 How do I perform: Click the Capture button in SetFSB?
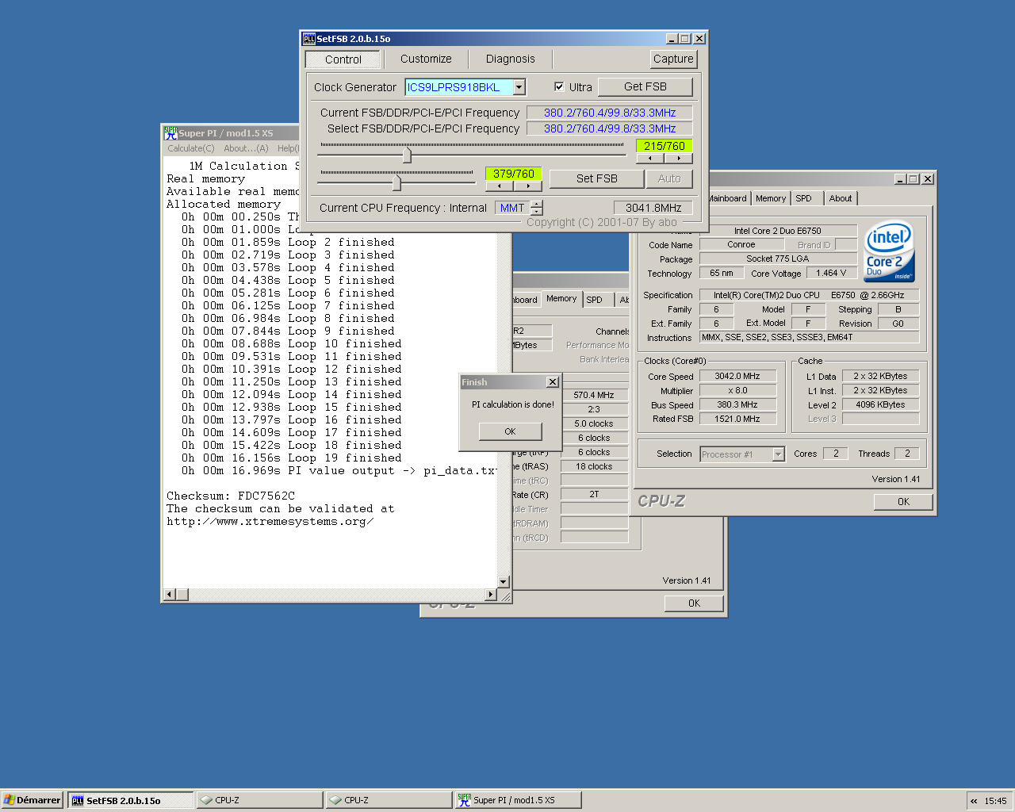673,59
